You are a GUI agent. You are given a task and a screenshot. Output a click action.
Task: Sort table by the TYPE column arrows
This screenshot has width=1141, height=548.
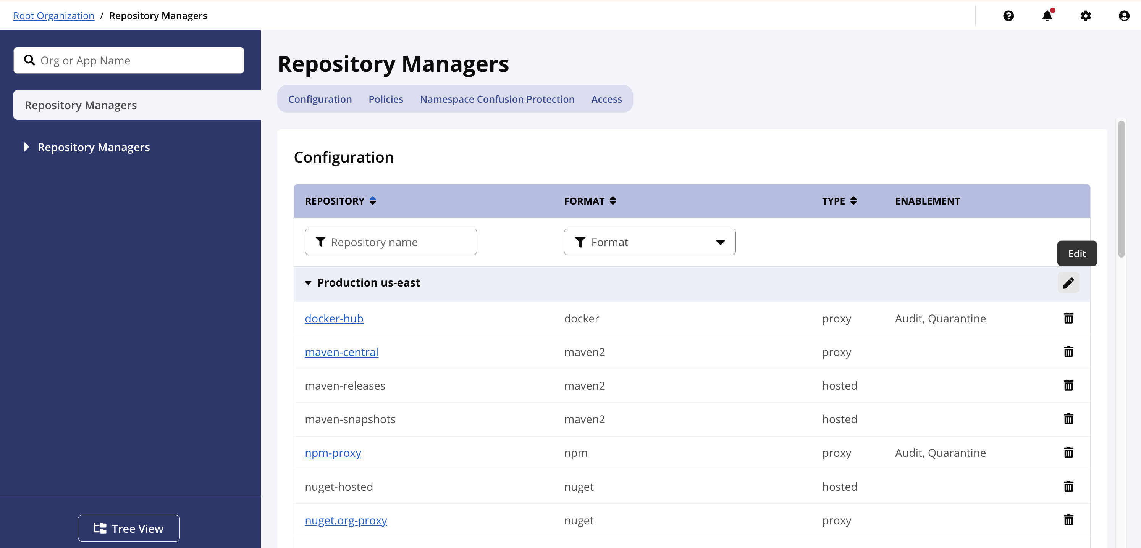tap(853, 201)
